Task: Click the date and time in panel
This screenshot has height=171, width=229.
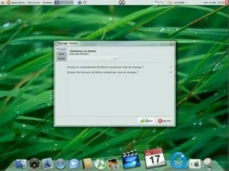Action: click(x=214, y=2)
